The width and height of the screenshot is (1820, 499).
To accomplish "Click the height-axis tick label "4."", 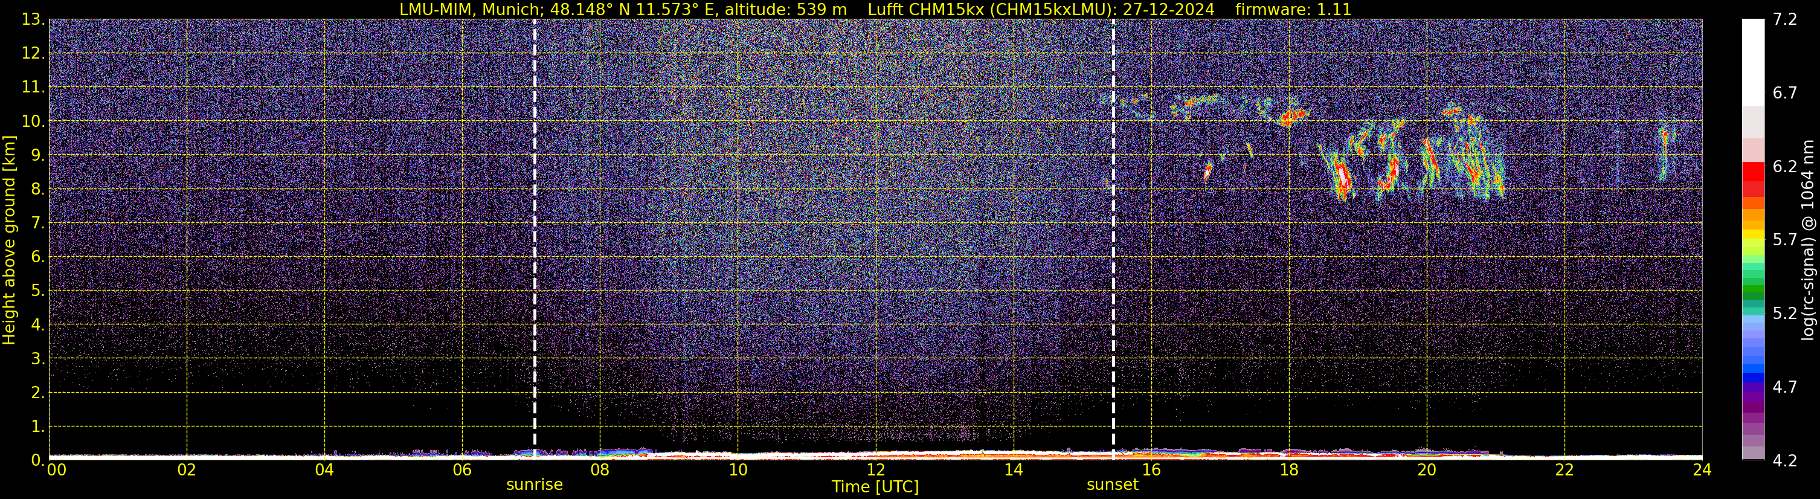I will tap(37, 325).
